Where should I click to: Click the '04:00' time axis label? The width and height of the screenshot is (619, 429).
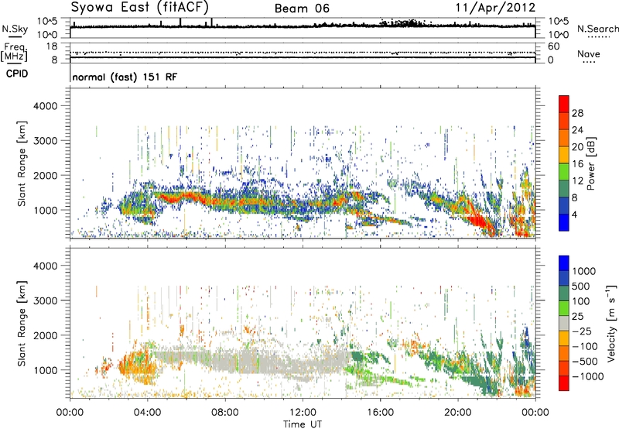[147, 412]
